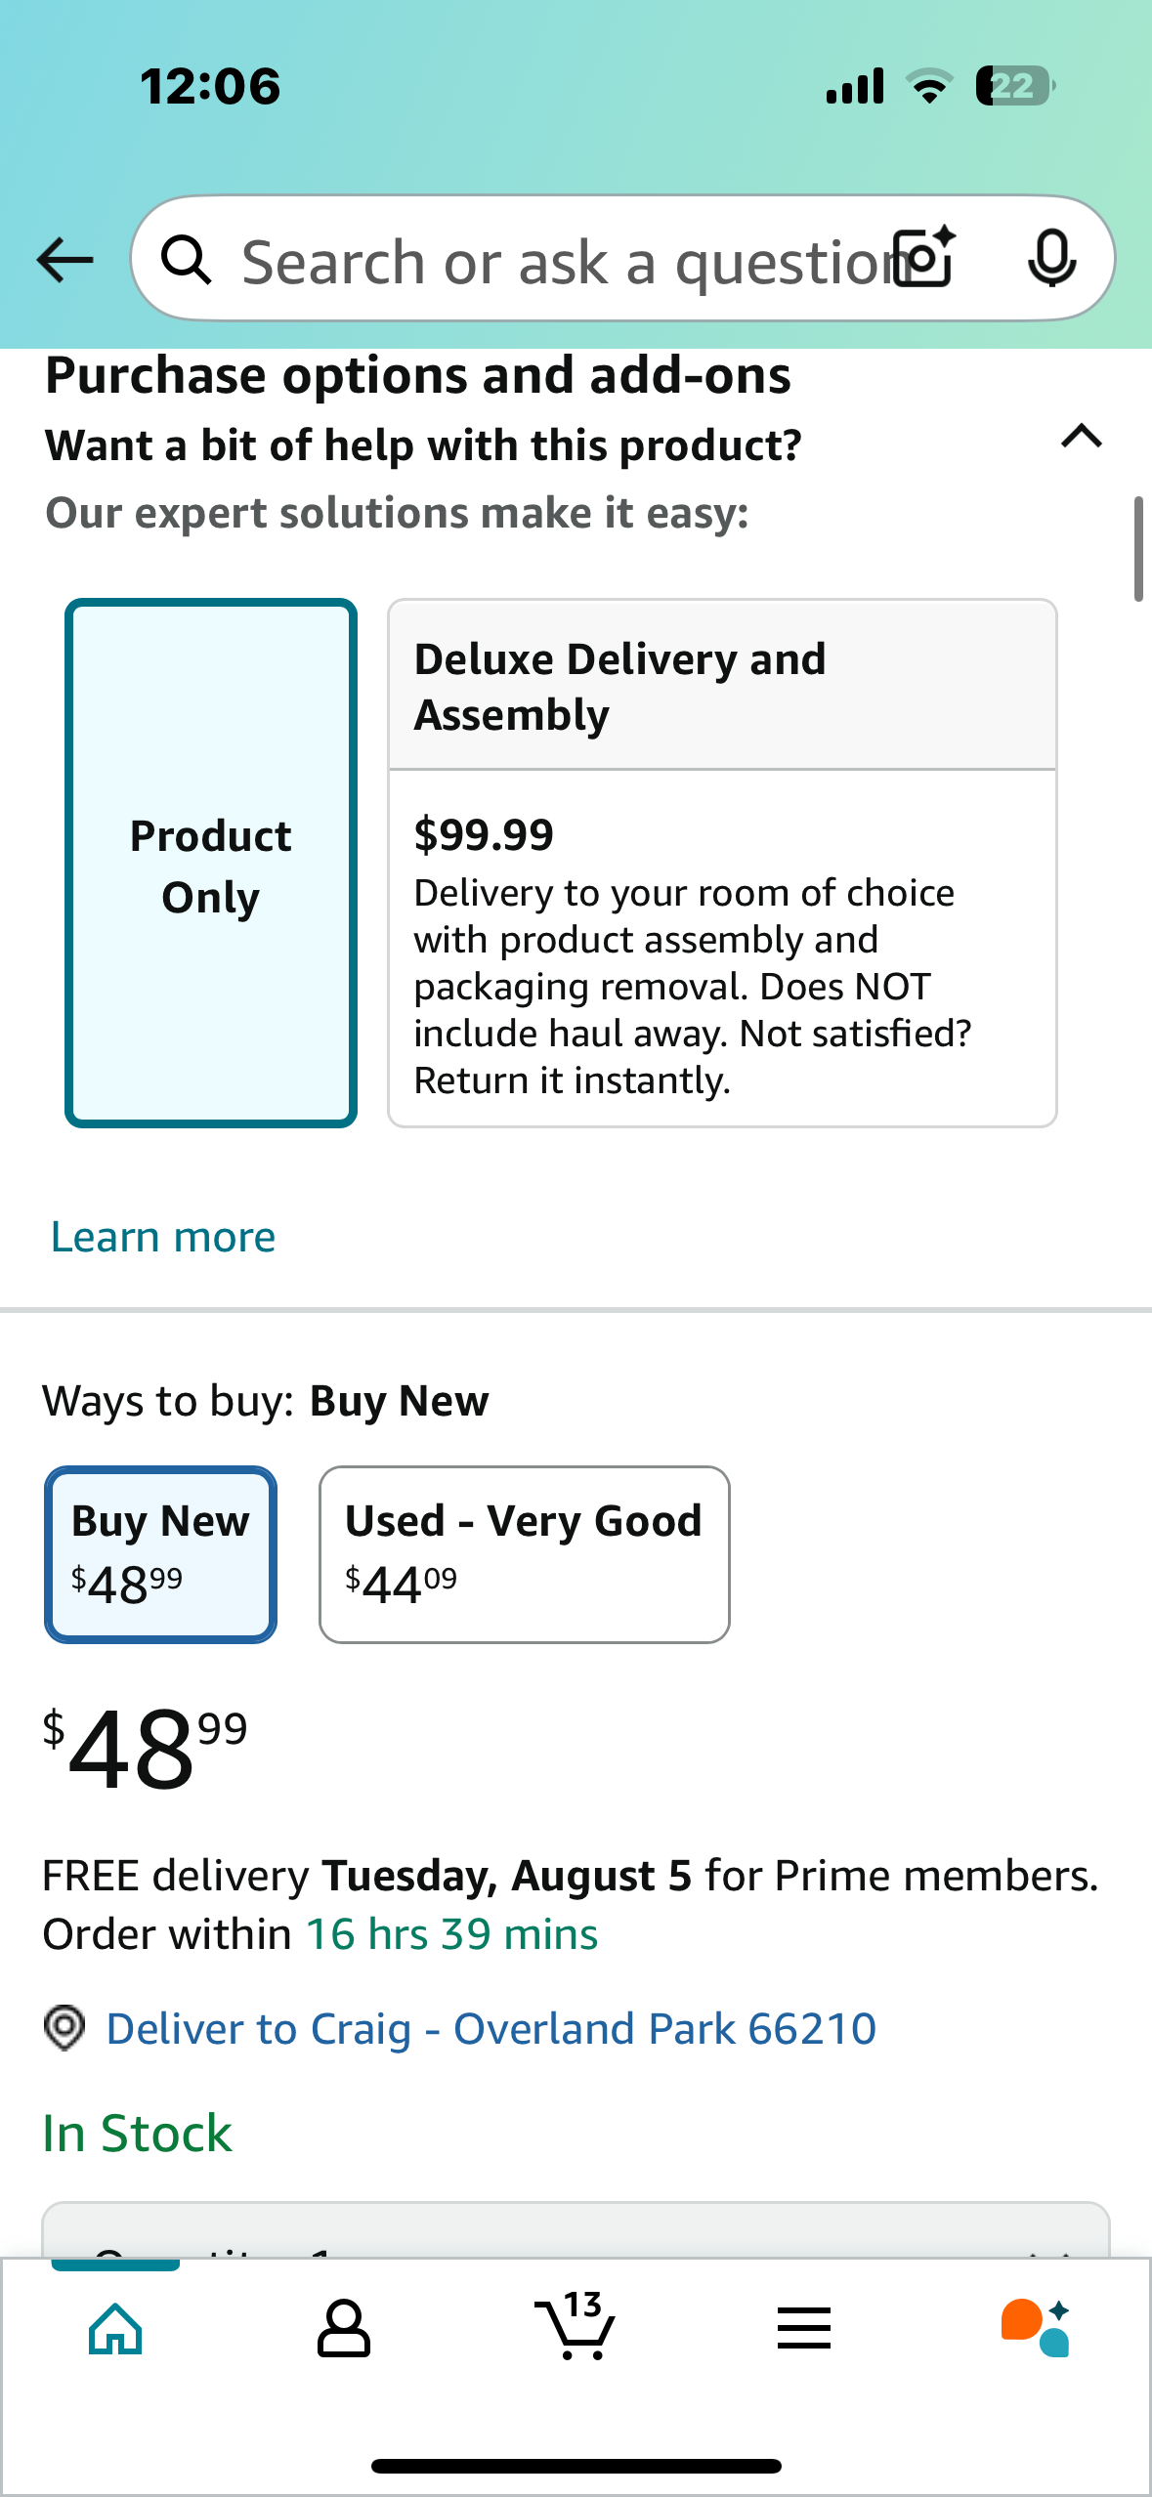Open the cart with 13 items
The image size is (1152, 2497).
tap(575, 2325)
